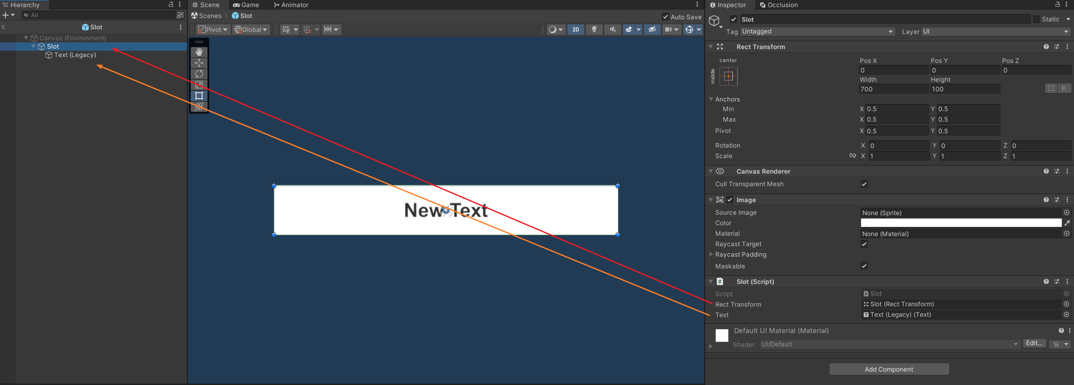This screenshot has height=385, width=1074.
Task: Open the Tag dropdown (Untagged)
Action: [817, 31]
